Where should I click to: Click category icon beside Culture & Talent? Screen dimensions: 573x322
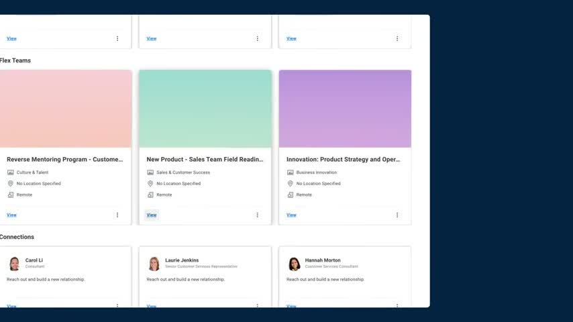click(11, 172)
